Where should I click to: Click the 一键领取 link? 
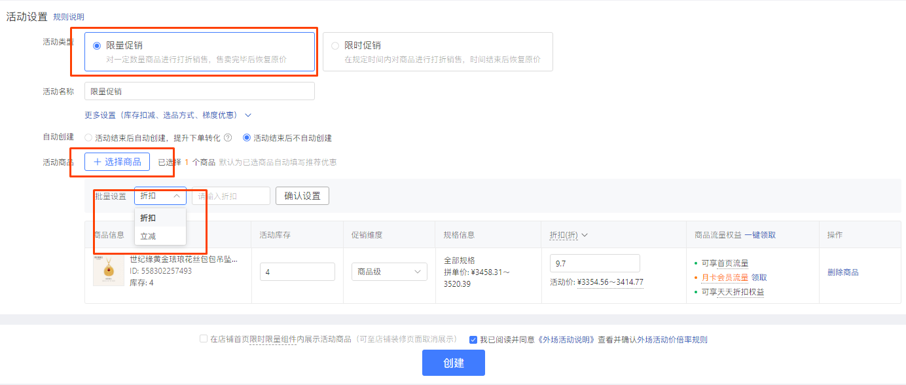pos(760,235)
